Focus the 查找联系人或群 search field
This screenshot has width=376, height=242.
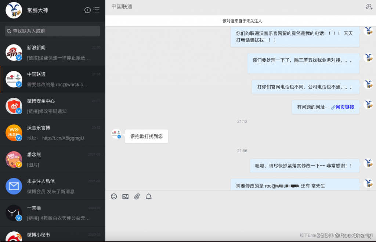[53, 31]
